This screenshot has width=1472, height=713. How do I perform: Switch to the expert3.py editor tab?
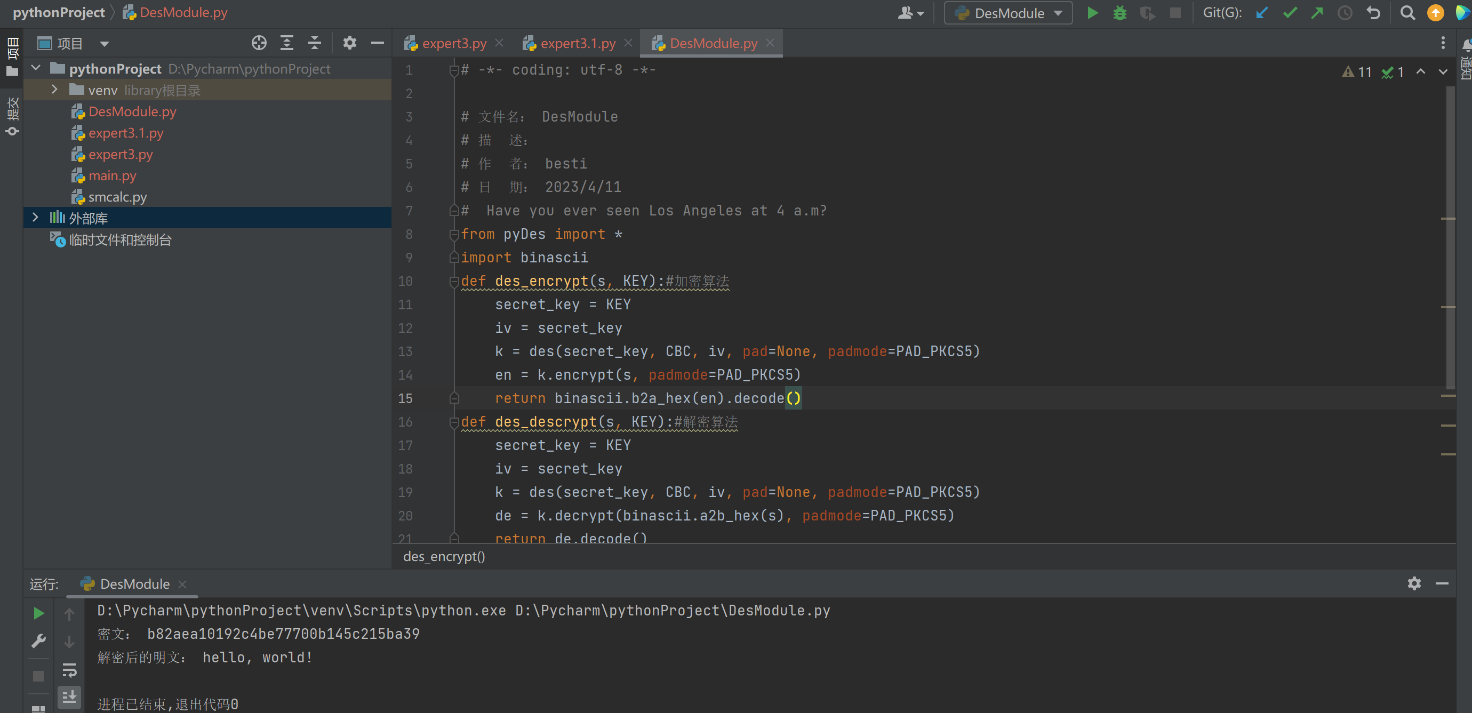click(454, 43)
